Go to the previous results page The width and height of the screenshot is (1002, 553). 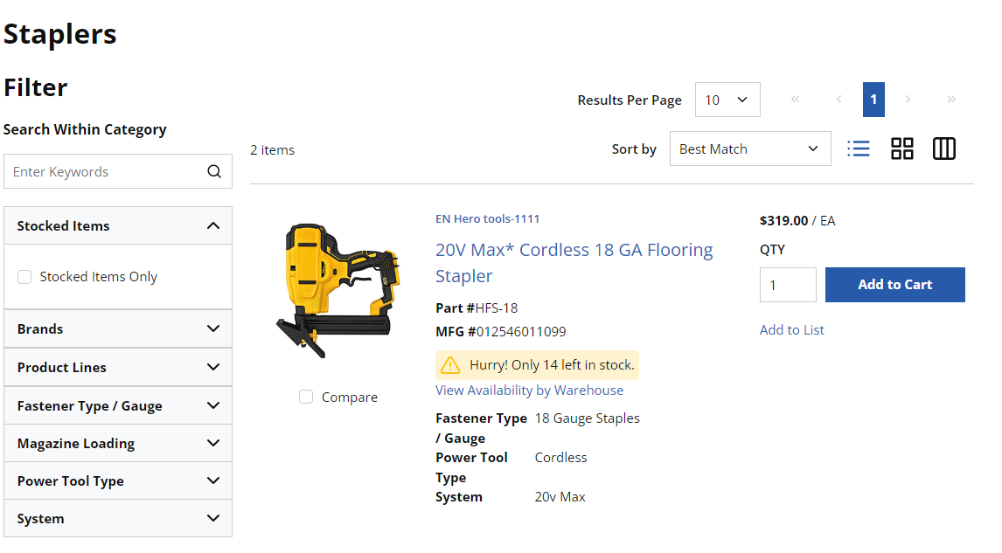point(839,99)
